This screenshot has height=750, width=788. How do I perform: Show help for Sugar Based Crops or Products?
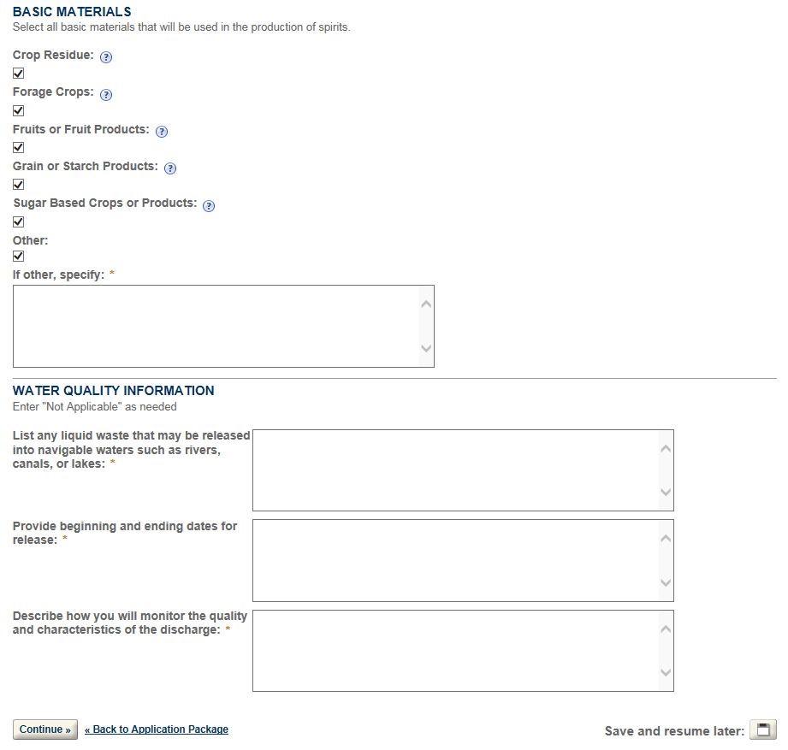209,205
